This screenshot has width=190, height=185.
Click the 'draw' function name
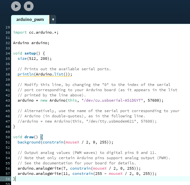coord(29,137)
